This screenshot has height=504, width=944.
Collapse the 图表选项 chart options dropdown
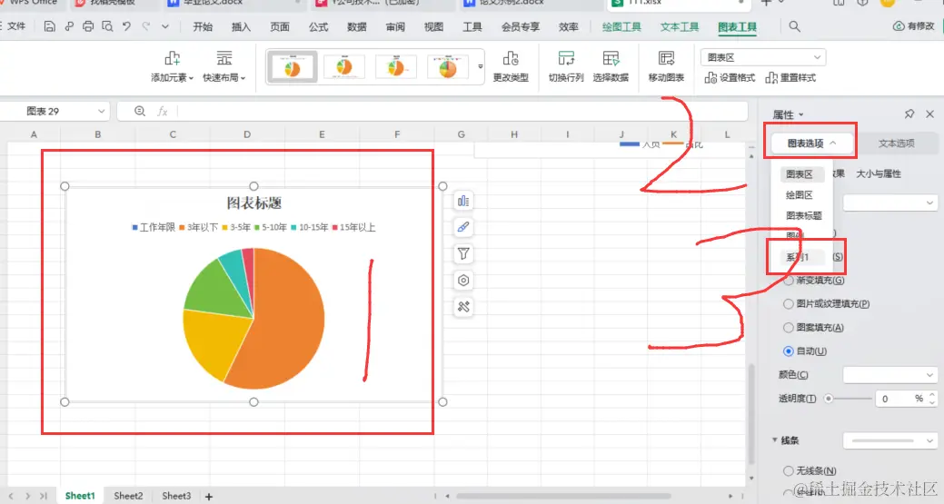(x=810, y=143)
